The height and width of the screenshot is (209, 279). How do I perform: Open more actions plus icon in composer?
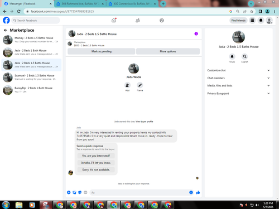(69, 192)
